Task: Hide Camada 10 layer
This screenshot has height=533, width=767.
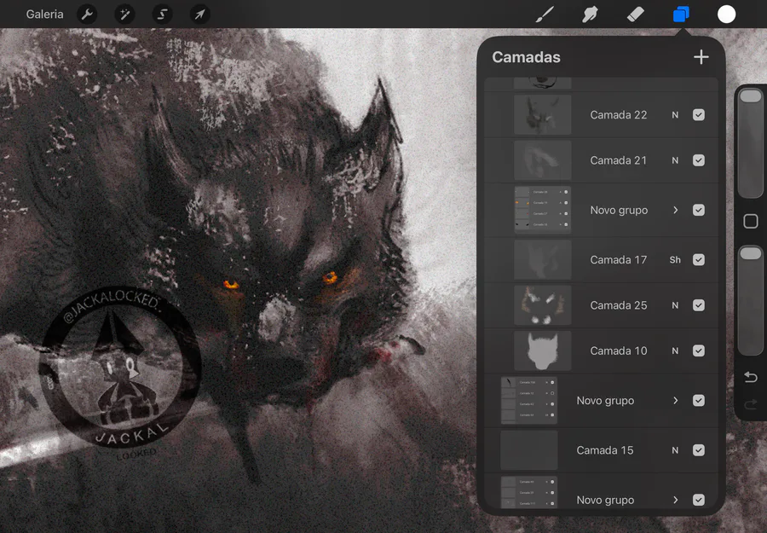Action: pos(699,351)
